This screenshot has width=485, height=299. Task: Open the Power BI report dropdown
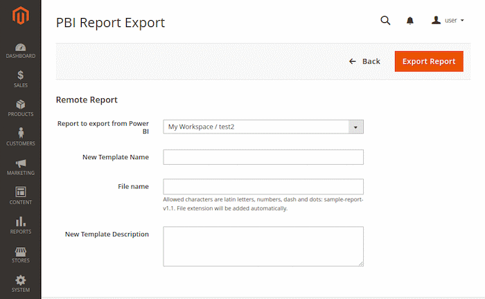coord(263,127)
